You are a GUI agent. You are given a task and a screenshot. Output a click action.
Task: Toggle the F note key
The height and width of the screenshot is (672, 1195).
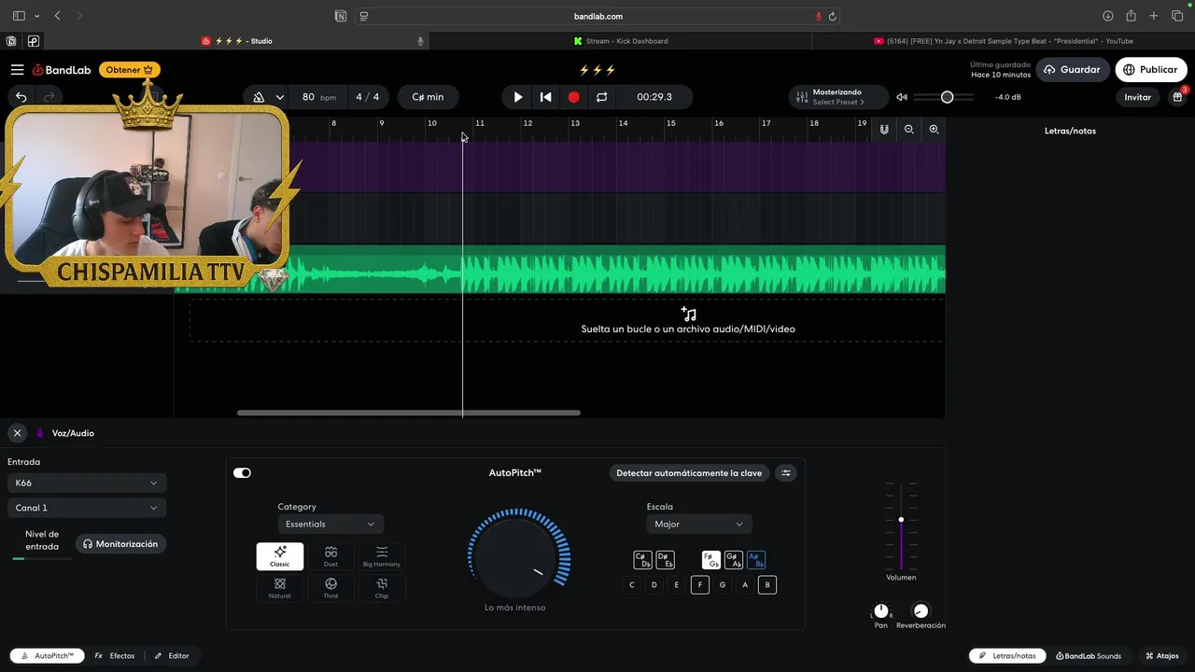pos(699,585)
